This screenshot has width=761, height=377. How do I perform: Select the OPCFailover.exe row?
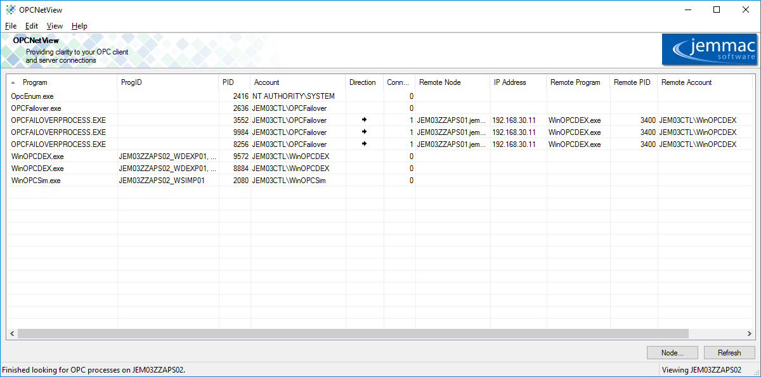click(379, 108)
